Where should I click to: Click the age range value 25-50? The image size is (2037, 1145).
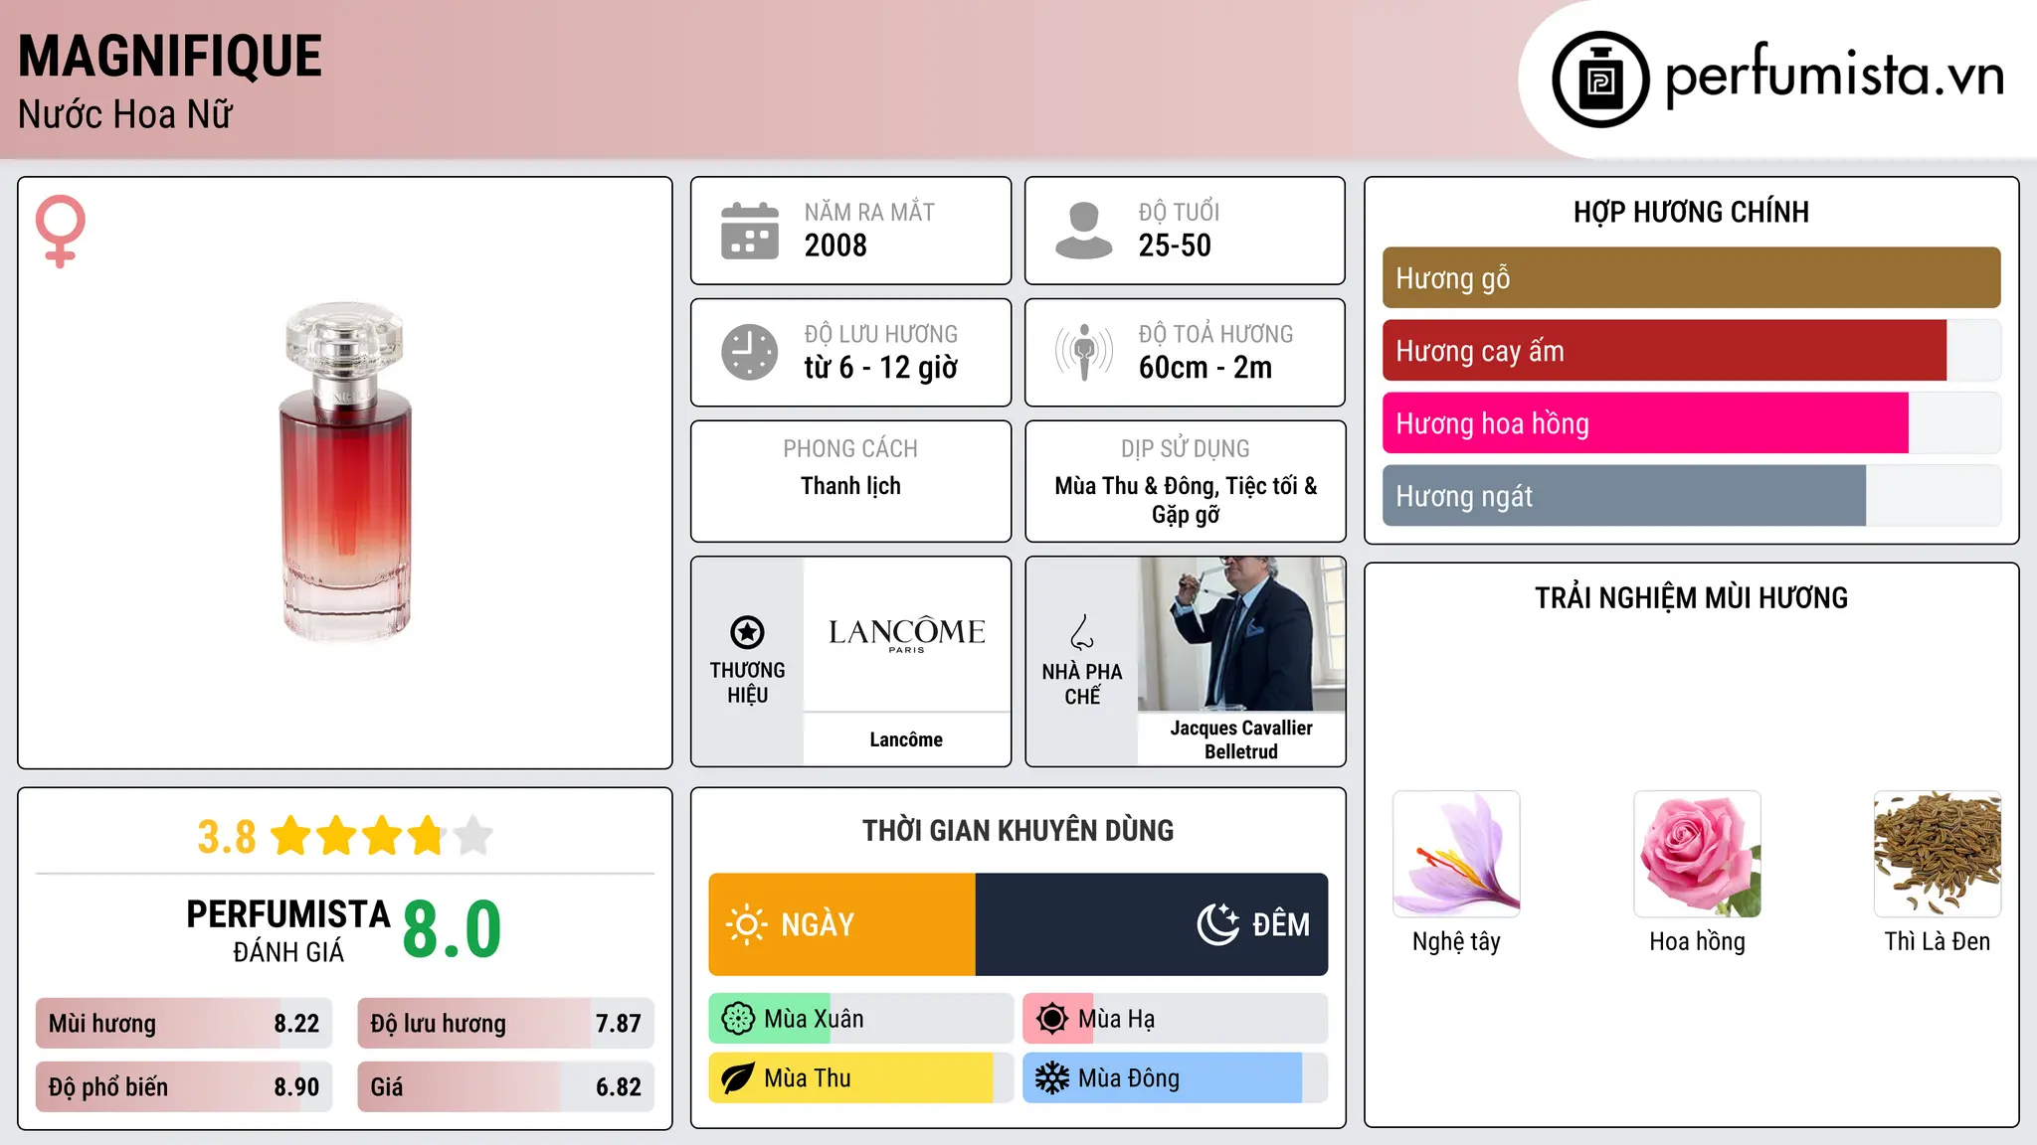(1175, 245)
